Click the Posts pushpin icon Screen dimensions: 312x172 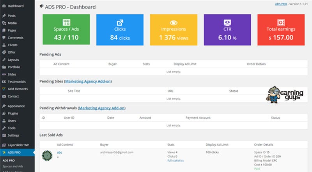tap(4, 16)
